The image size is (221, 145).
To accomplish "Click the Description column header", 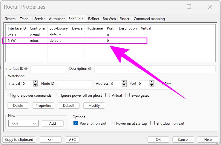I will click(x=128, y=28).
